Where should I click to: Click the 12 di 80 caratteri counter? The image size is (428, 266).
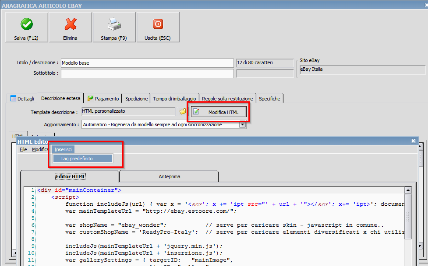coord(265,62)
